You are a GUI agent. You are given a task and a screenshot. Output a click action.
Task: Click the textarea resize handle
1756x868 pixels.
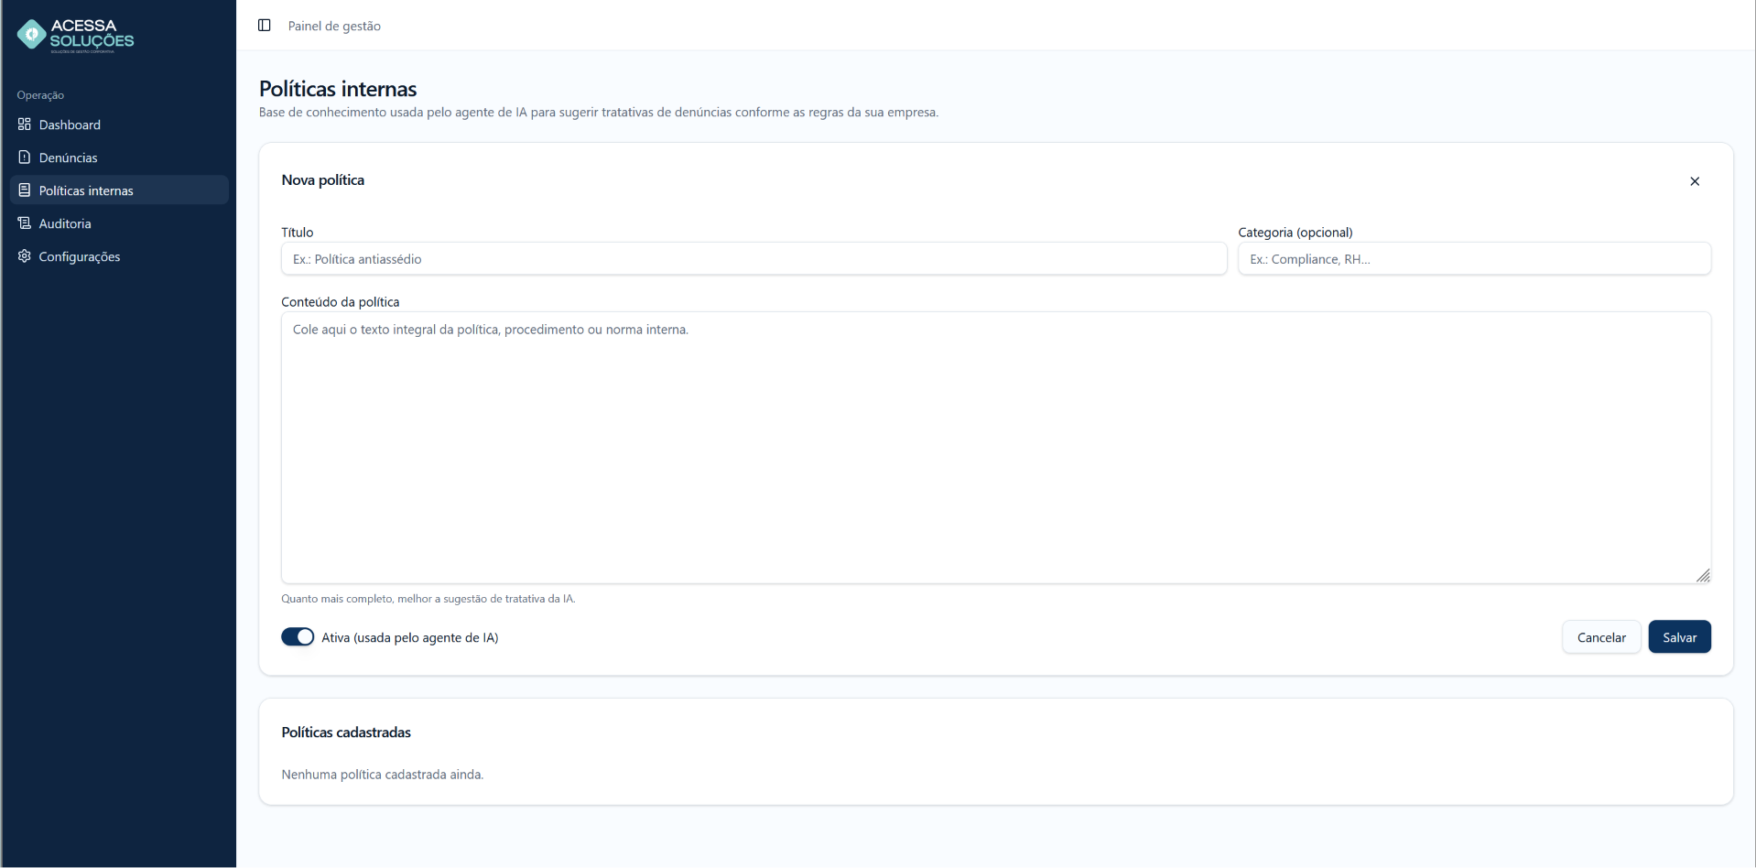1703,576
